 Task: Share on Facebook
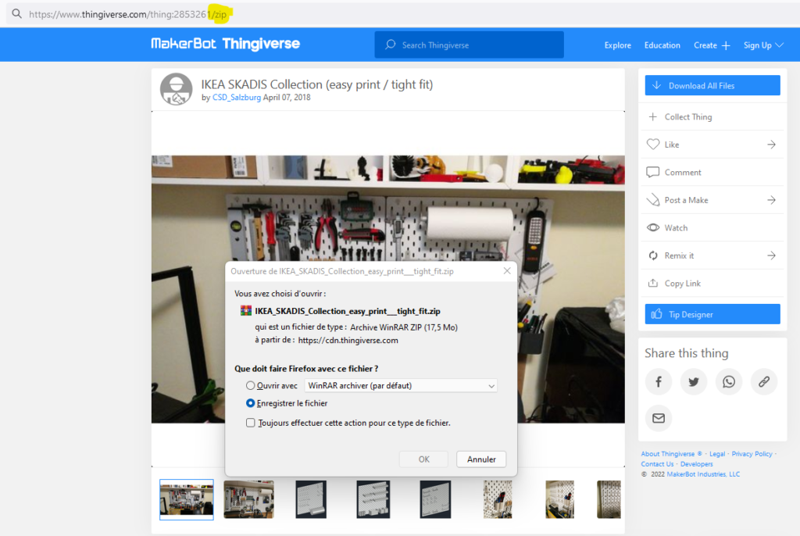[658, 381]
